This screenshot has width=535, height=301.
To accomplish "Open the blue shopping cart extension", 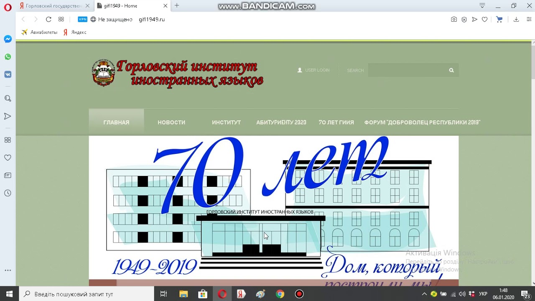I will click(x=499, y=19).
